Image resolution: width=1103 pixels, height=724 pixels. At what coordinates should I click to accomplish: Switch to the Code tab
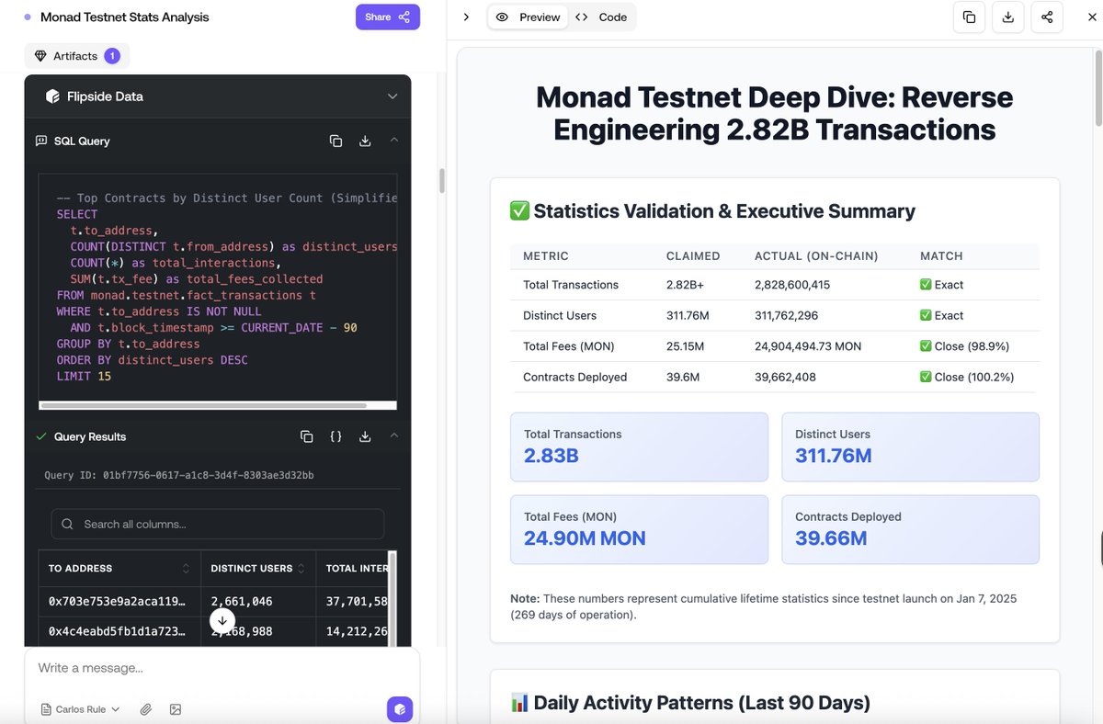[601, 17]
